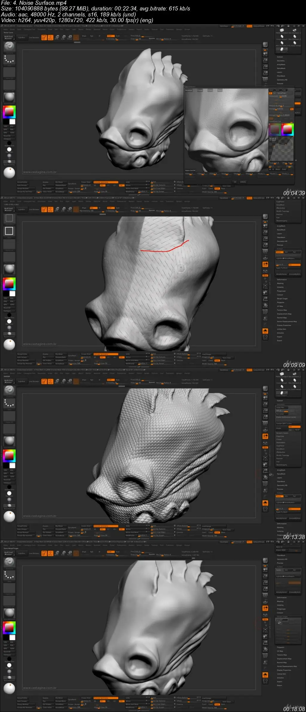Pick a color in NoiseMaker dialog color picker
The width and height of the screenshot is (306, 712).
click(x=287, y=130)
